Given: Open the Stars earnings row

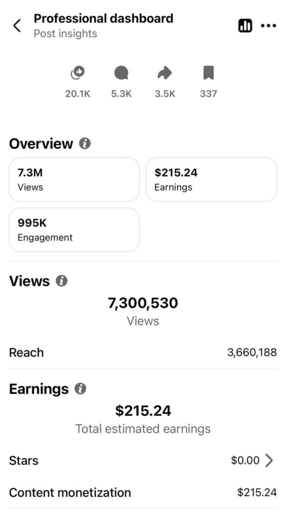Looking at the screenshot, I should coord(143,461).
